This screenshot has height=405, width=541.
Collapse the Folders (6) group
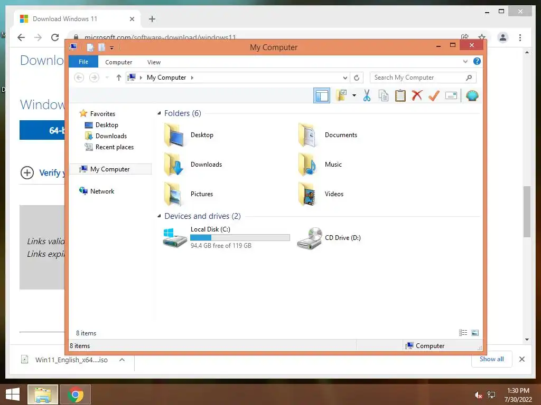click(x=159, y=113)
